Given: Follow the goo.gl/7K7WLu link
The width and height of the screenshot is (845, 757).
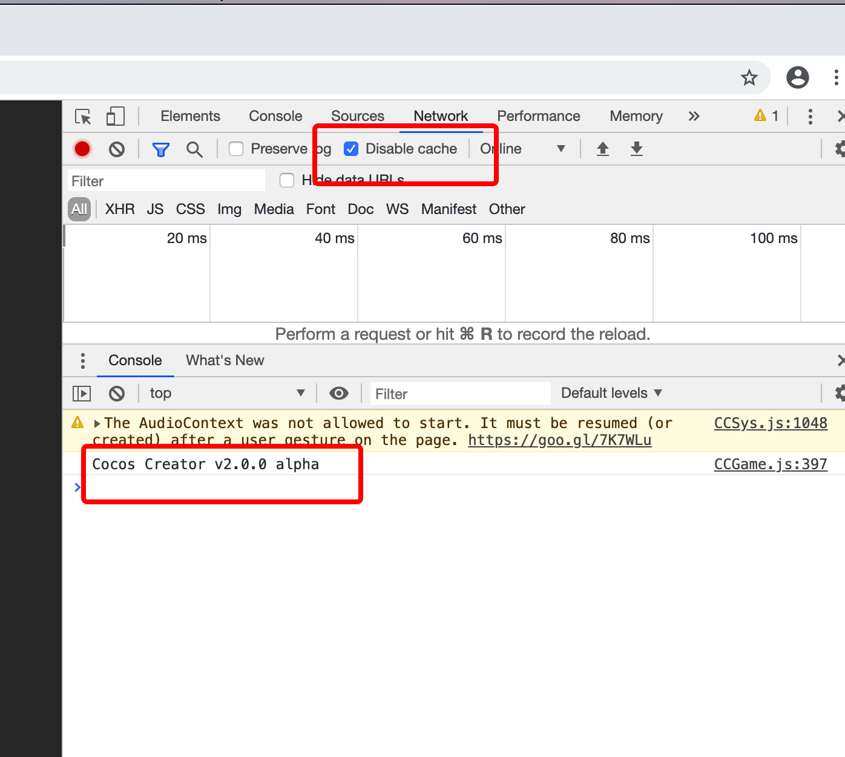Looking at the screenshot, I should click(x=559, y=440).
